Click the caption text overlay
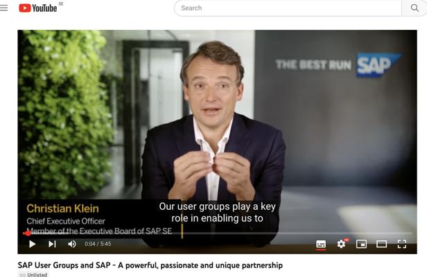Screen dimensions: 427x277 click(218, 212)
